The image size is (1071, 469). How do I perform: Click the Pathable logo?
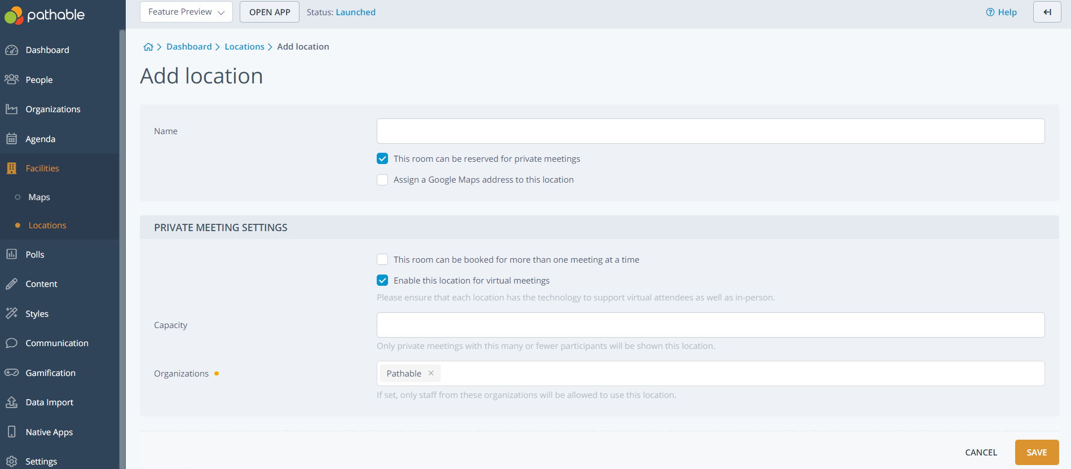click(45, 15)
